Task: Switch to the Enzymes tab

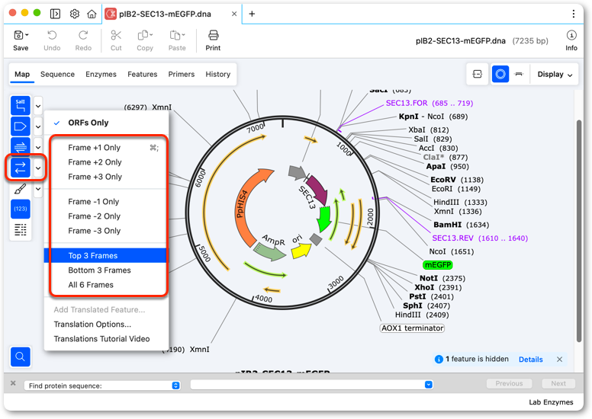Action: (101, 75)
